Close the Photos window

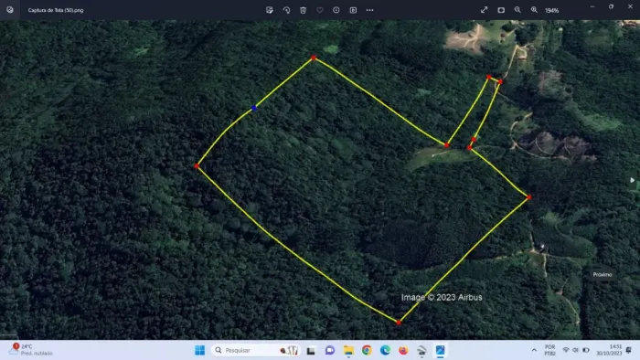point(630,6)
